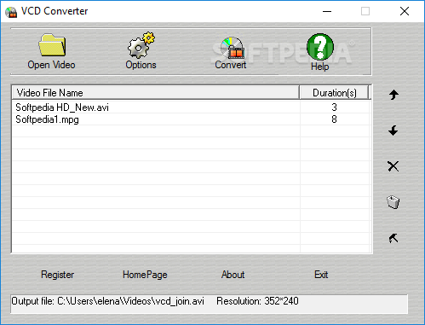The width and height of the screenshot is (425, 325).
Task: Minimize the VCD Converter window
Action: pos(327,11)
